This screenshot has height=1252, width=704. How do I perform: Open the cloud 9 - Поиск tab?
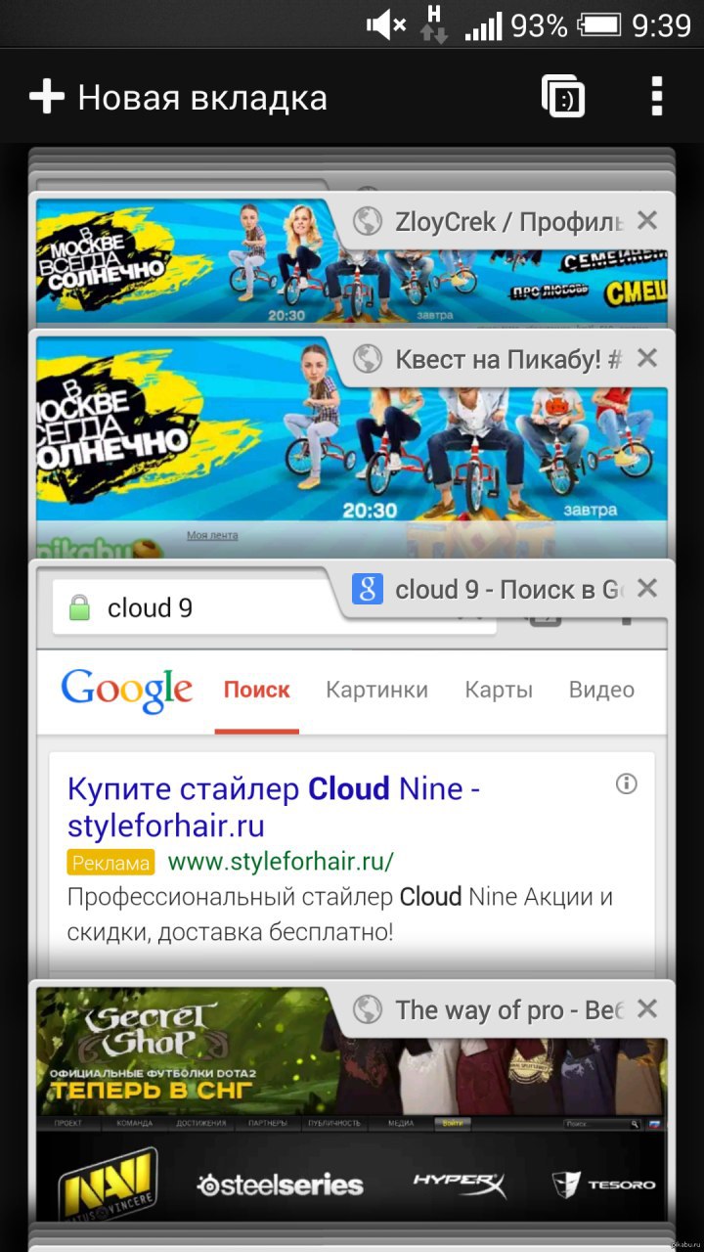(x=508, y=589)
